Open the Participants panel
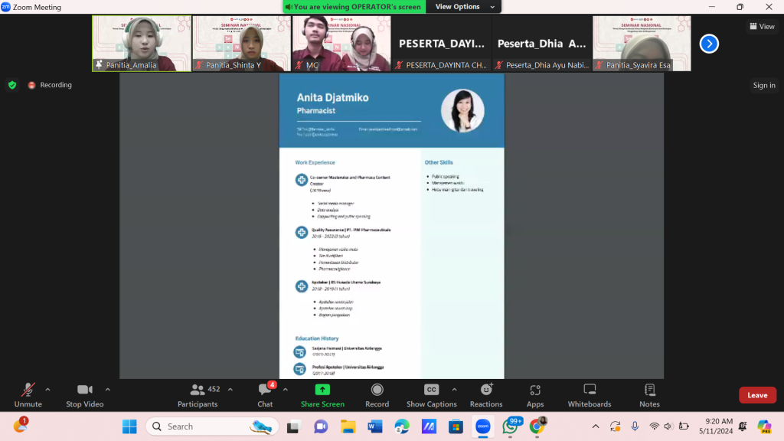The height and width of the screenshot is (441, 784). tap(198, 395)
